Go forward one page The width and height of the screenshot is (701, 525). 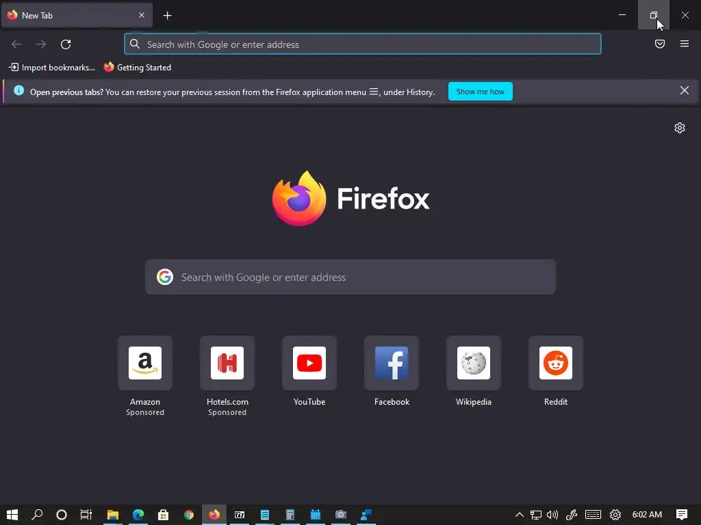click(x=41, y=44)
